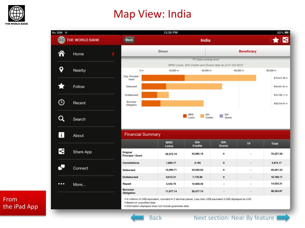Click the value 15,090.71 in Disbursed row
Image resolution: width=305 pixels, height=228 pixels.
tap(171, 170)
